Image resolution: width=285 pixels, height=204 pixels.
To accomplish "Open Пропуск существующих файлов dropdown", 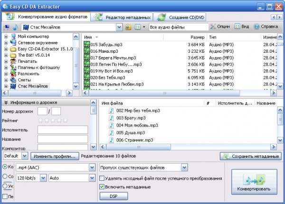I will 184,167.
